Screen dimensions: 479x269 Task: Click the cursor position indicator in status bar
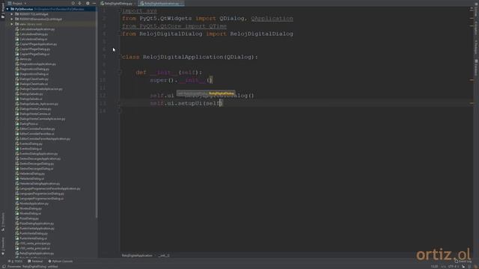(434, 267)
